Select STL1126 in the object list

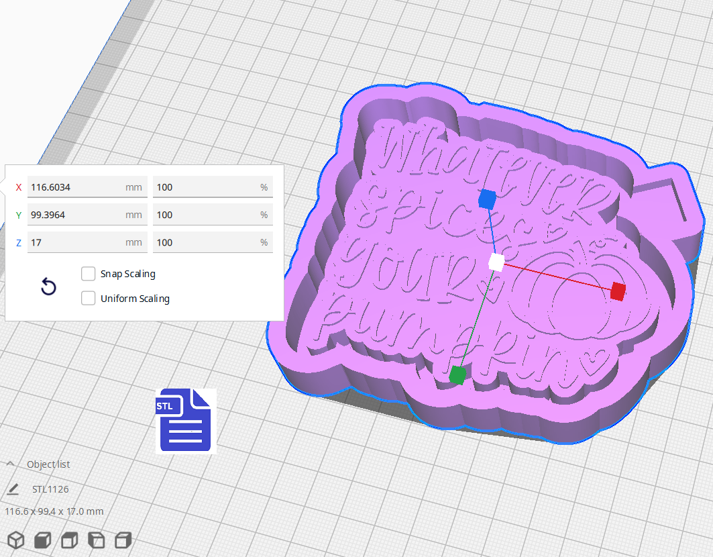[50, 489]
